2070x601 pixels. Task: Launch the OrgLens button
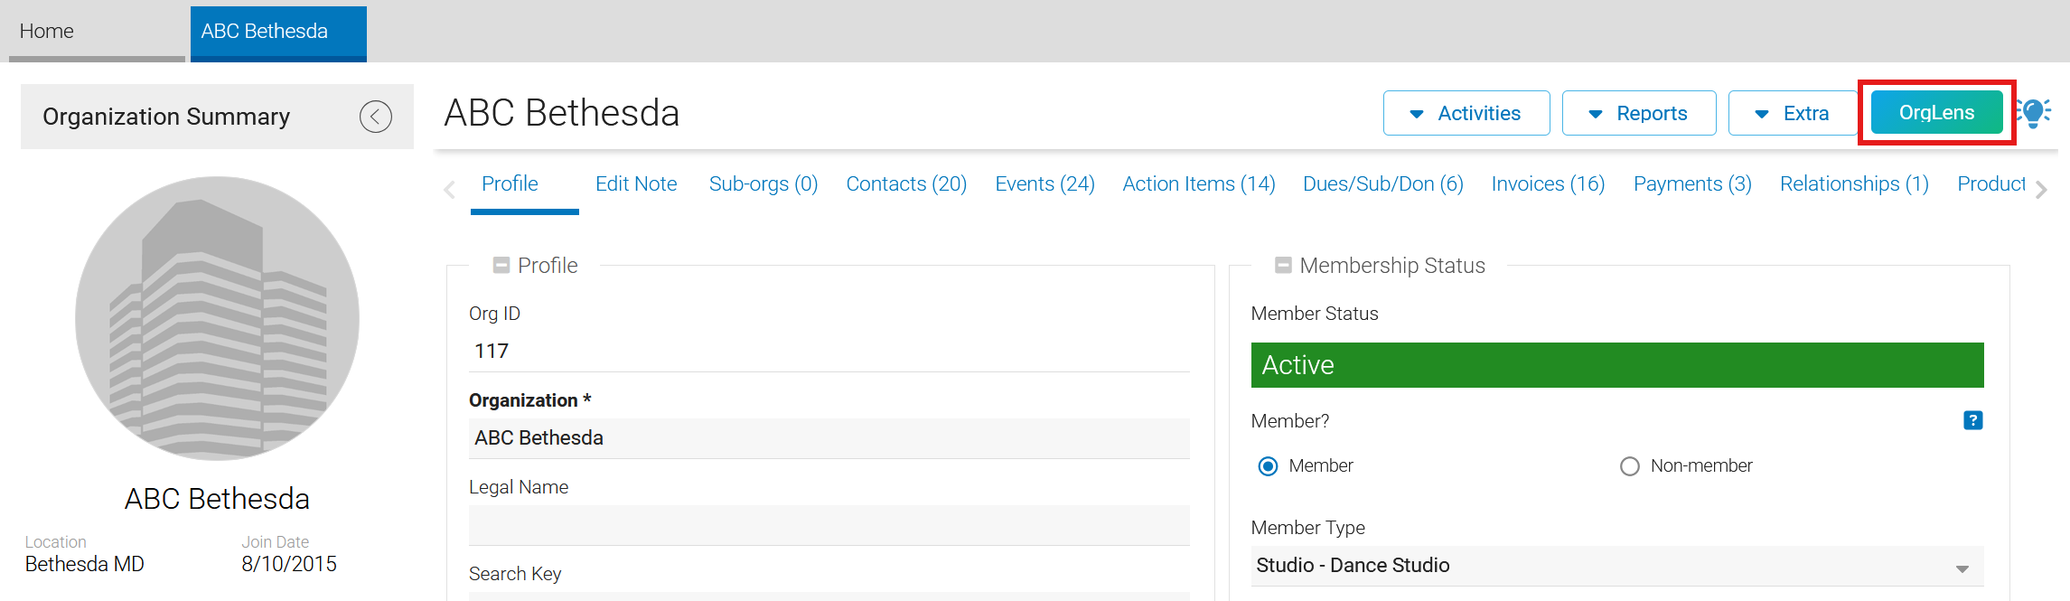(x=1937, y=112)
